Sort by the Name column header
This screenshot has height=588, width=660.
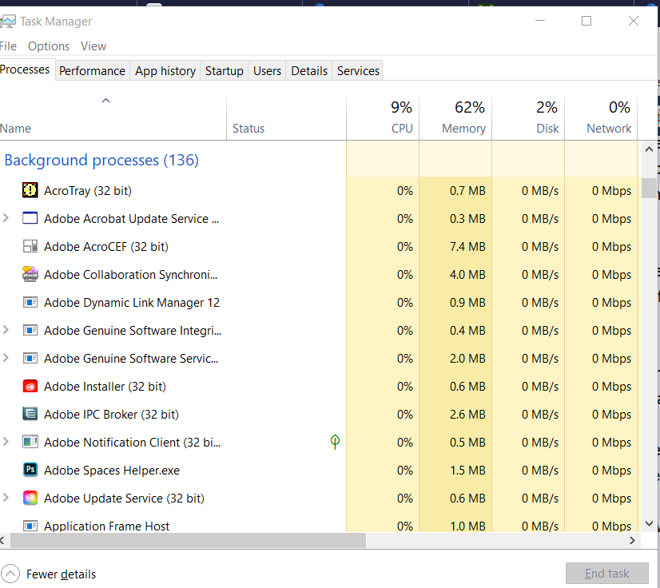tap(113, 119)
